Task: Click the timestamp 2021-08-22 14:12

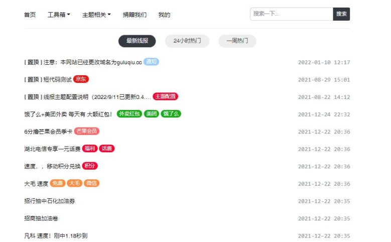Action: pyautogui.click(x=324, y=97)
